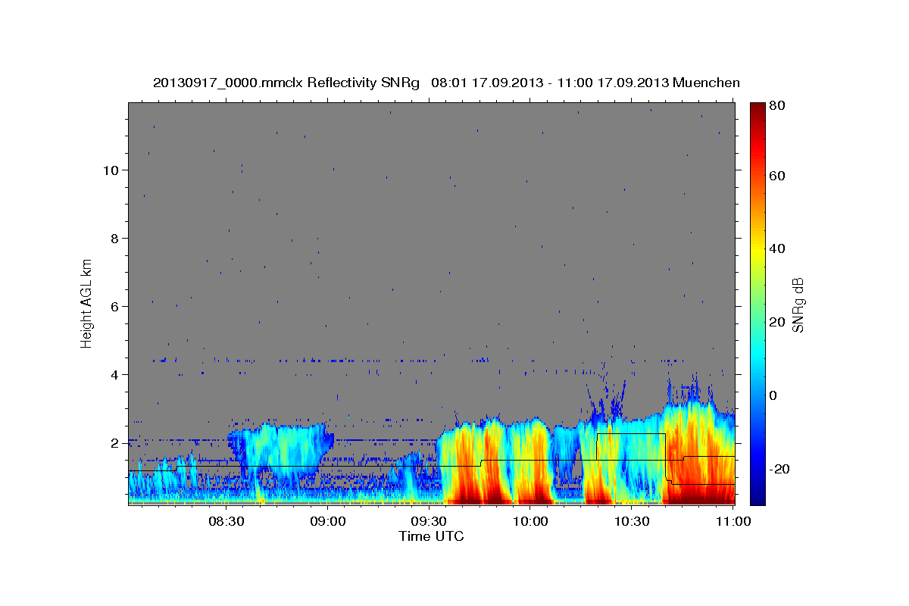
Task: Select the 10:00 time axis label
Action: (530, 522)
